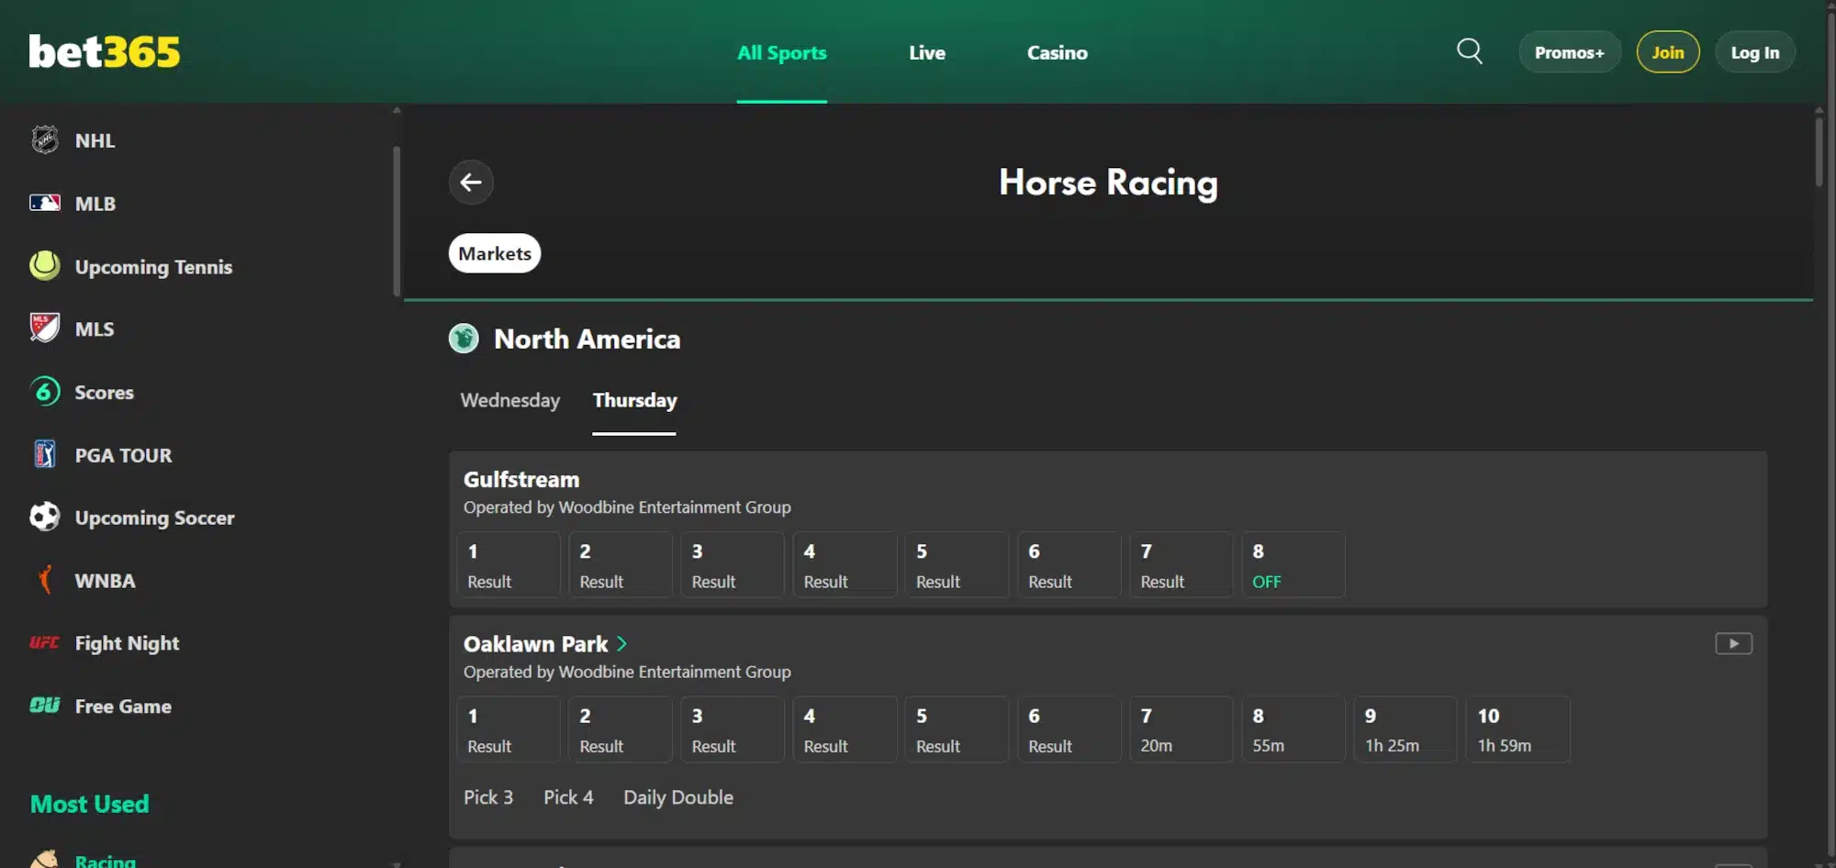This screenshot has height=868, width=1836.
Task: Open NHL in the sidebar
Action: 95,140
